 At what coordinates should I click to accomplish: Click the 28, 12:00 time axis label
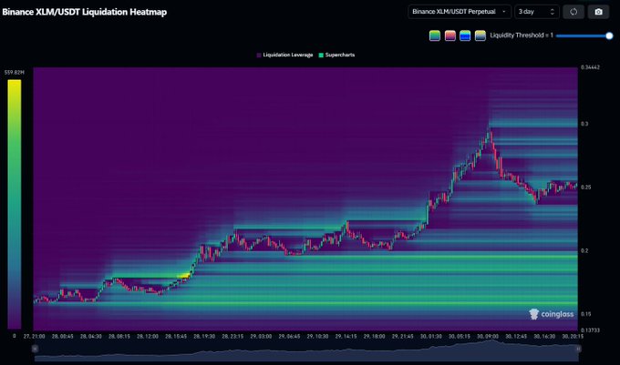pos(148,336)
